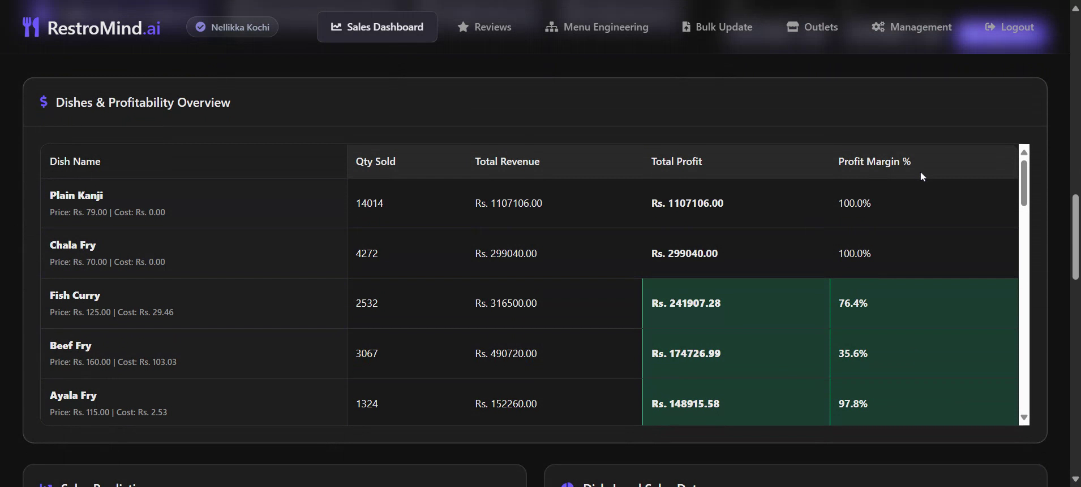The image size is (1081, 487).
Task: Open the Management section
Action: click(912, 27)
